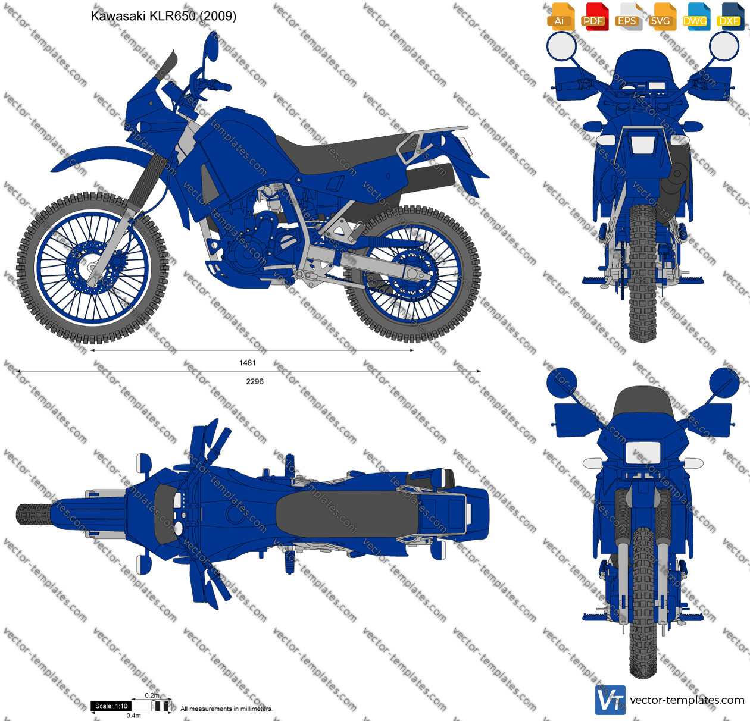Open the vector-templates.com website text
Screen dimensions: 750x721
(687, 700)
